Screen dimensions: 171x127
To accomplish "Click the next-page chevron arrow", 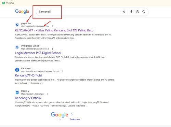I will (x=72, y=114).
